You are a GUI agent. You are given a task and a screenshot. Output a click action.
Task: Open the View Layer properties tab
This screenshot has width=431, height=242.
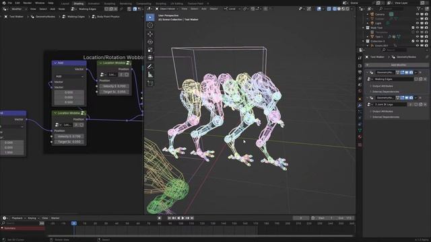coord(360,79)
